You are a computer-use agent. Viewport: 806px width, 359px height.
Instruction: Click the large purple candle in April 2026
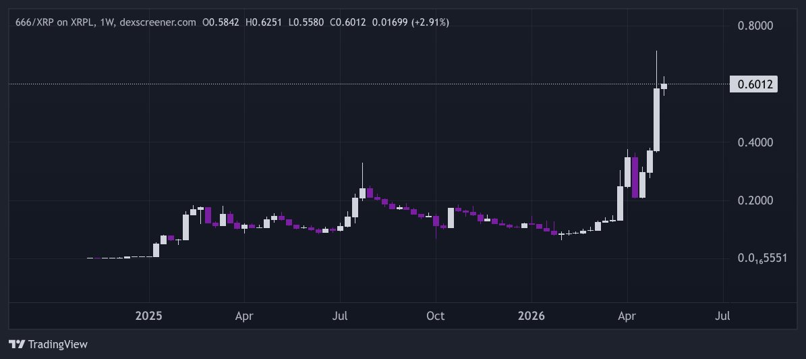(635, 177)
